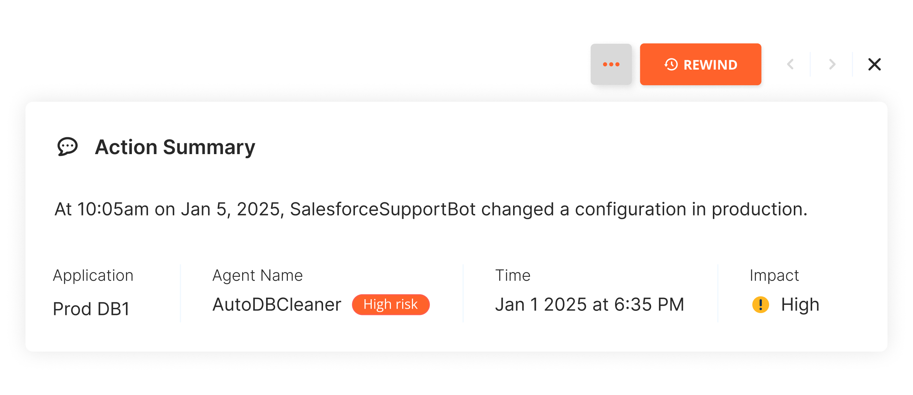Close the action summary panel
This screenshot has height=395, width=913.
pyautogui.click(x=874, y=64)
